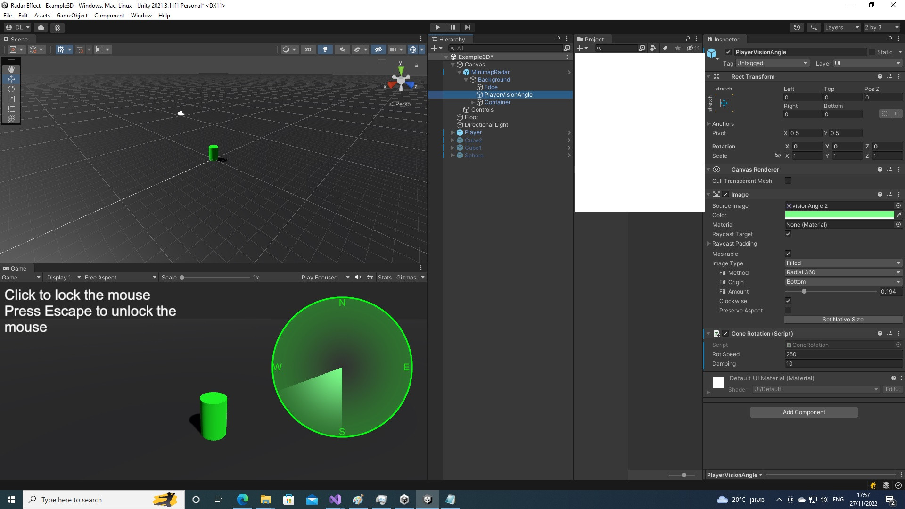Toggle the Clockwise checkbox

tap(788, 301)
